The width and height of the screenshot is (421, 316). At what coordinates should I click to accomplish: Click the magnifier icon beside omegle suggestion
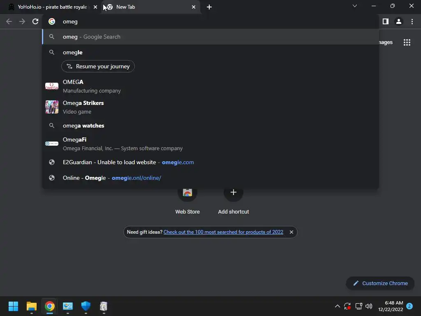click(52, 52)
